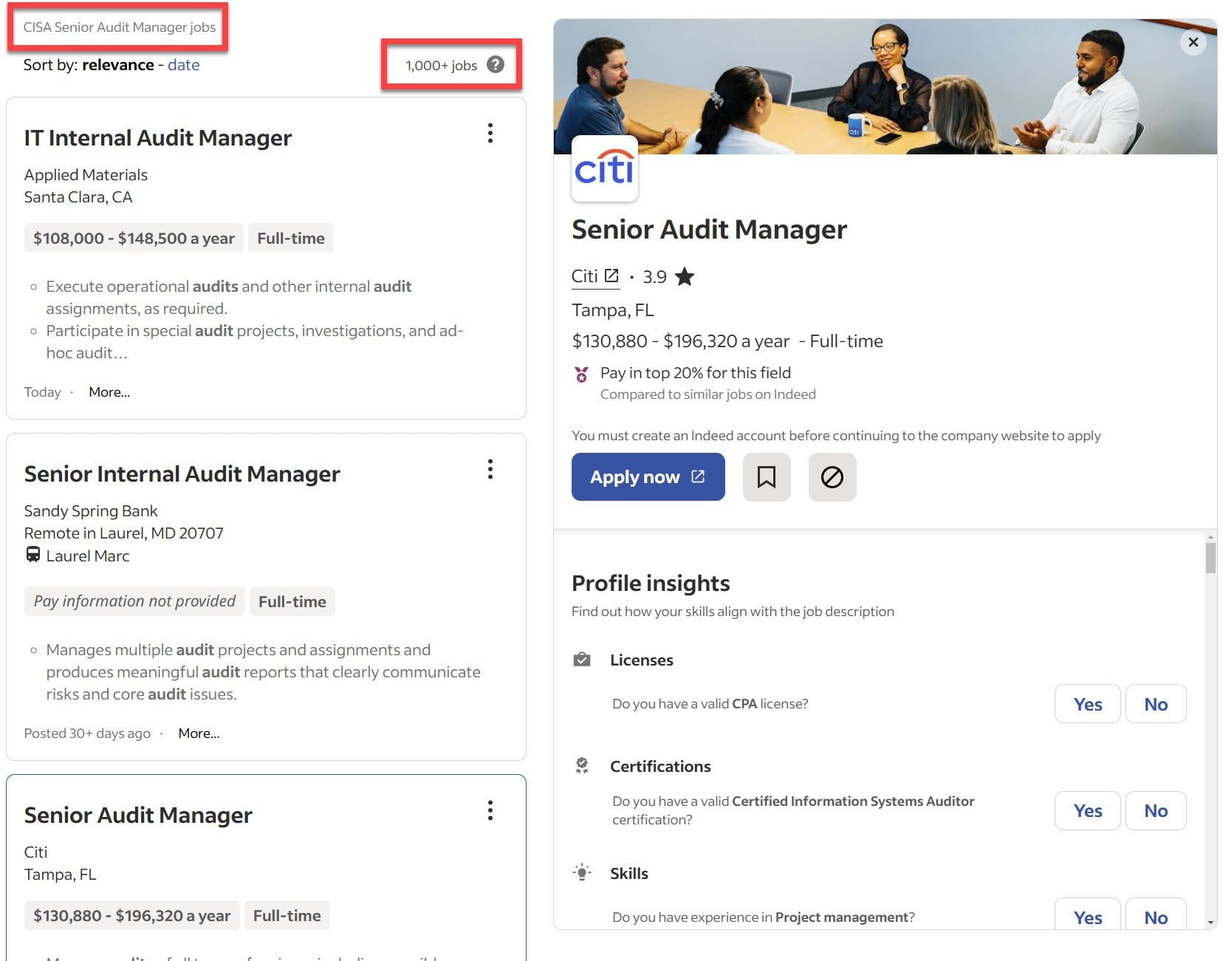The height and width of the screenshot is (961, 1223).
Task: Click external link icon beside Citi name
Action: (611, 276)
